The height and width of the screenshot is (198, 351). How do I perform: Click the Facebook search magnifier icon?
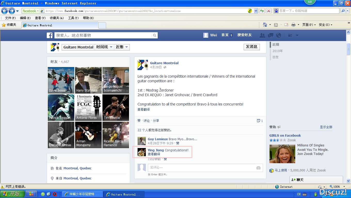(x=155, y=35)
